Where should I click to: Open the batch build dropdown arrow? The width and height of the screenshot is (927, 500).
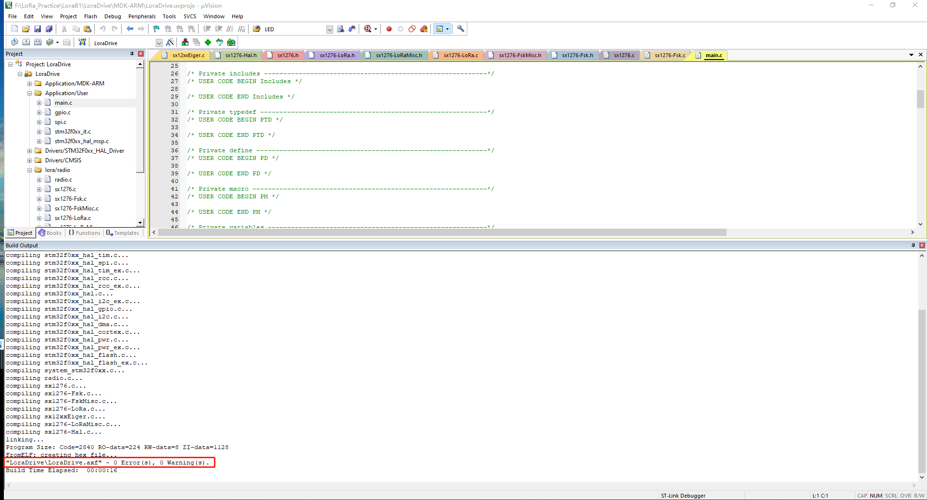click(57, 42)
